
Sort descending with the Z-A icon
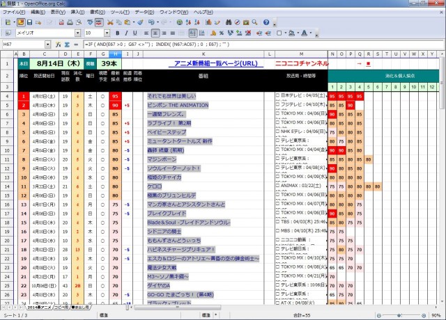point(197,22)
